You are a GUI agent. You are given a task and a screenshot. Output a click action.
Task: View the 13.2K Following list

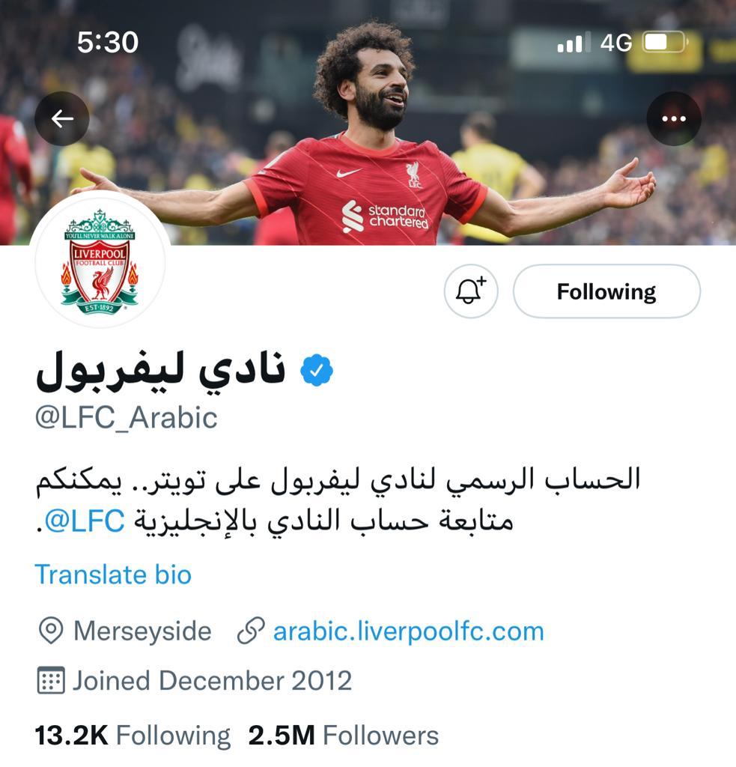pyautogui.click(x=133, y=736)
